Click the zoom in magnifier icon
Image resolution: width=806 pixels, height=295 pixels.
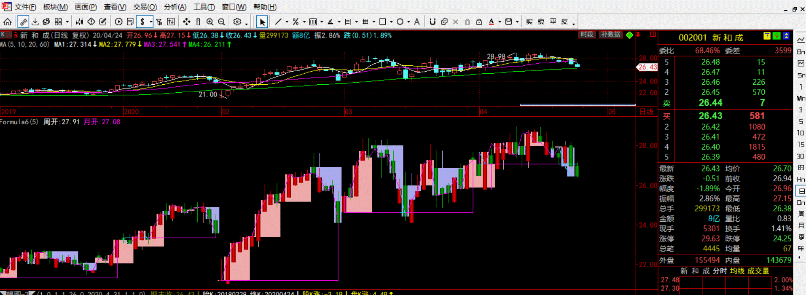210,22
